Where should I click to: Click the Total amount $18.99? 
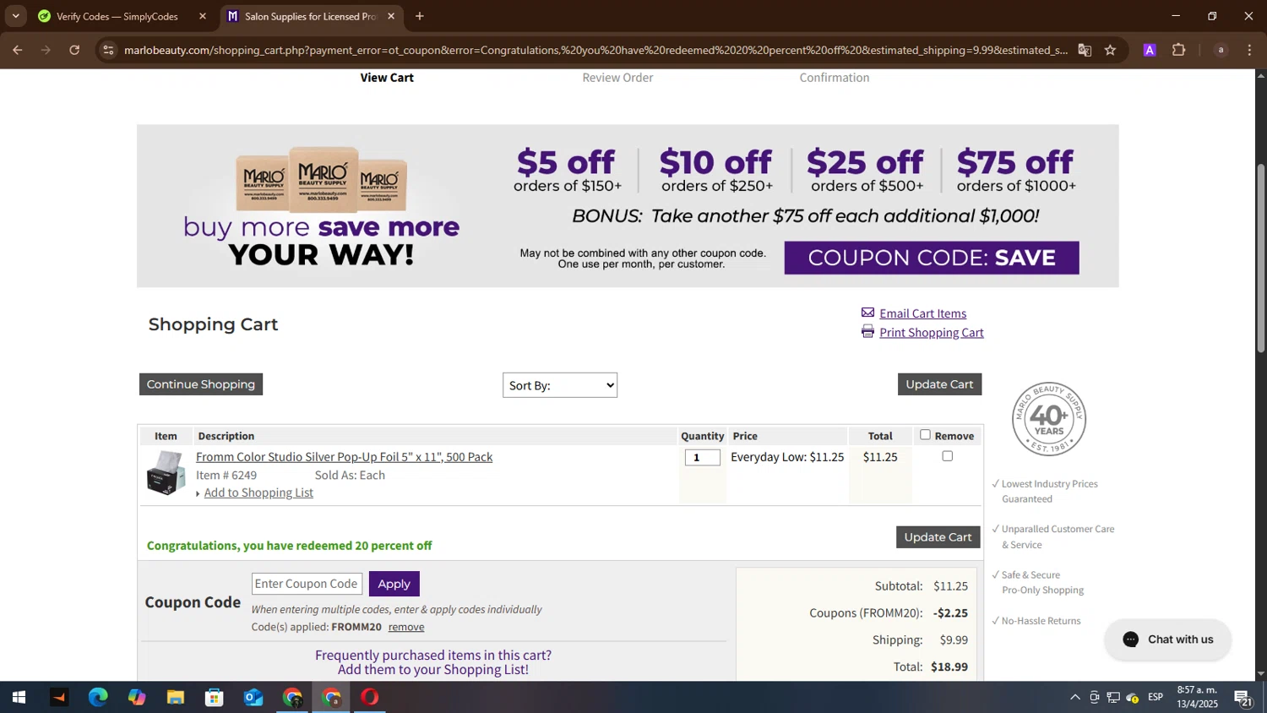tap(949, 667)
